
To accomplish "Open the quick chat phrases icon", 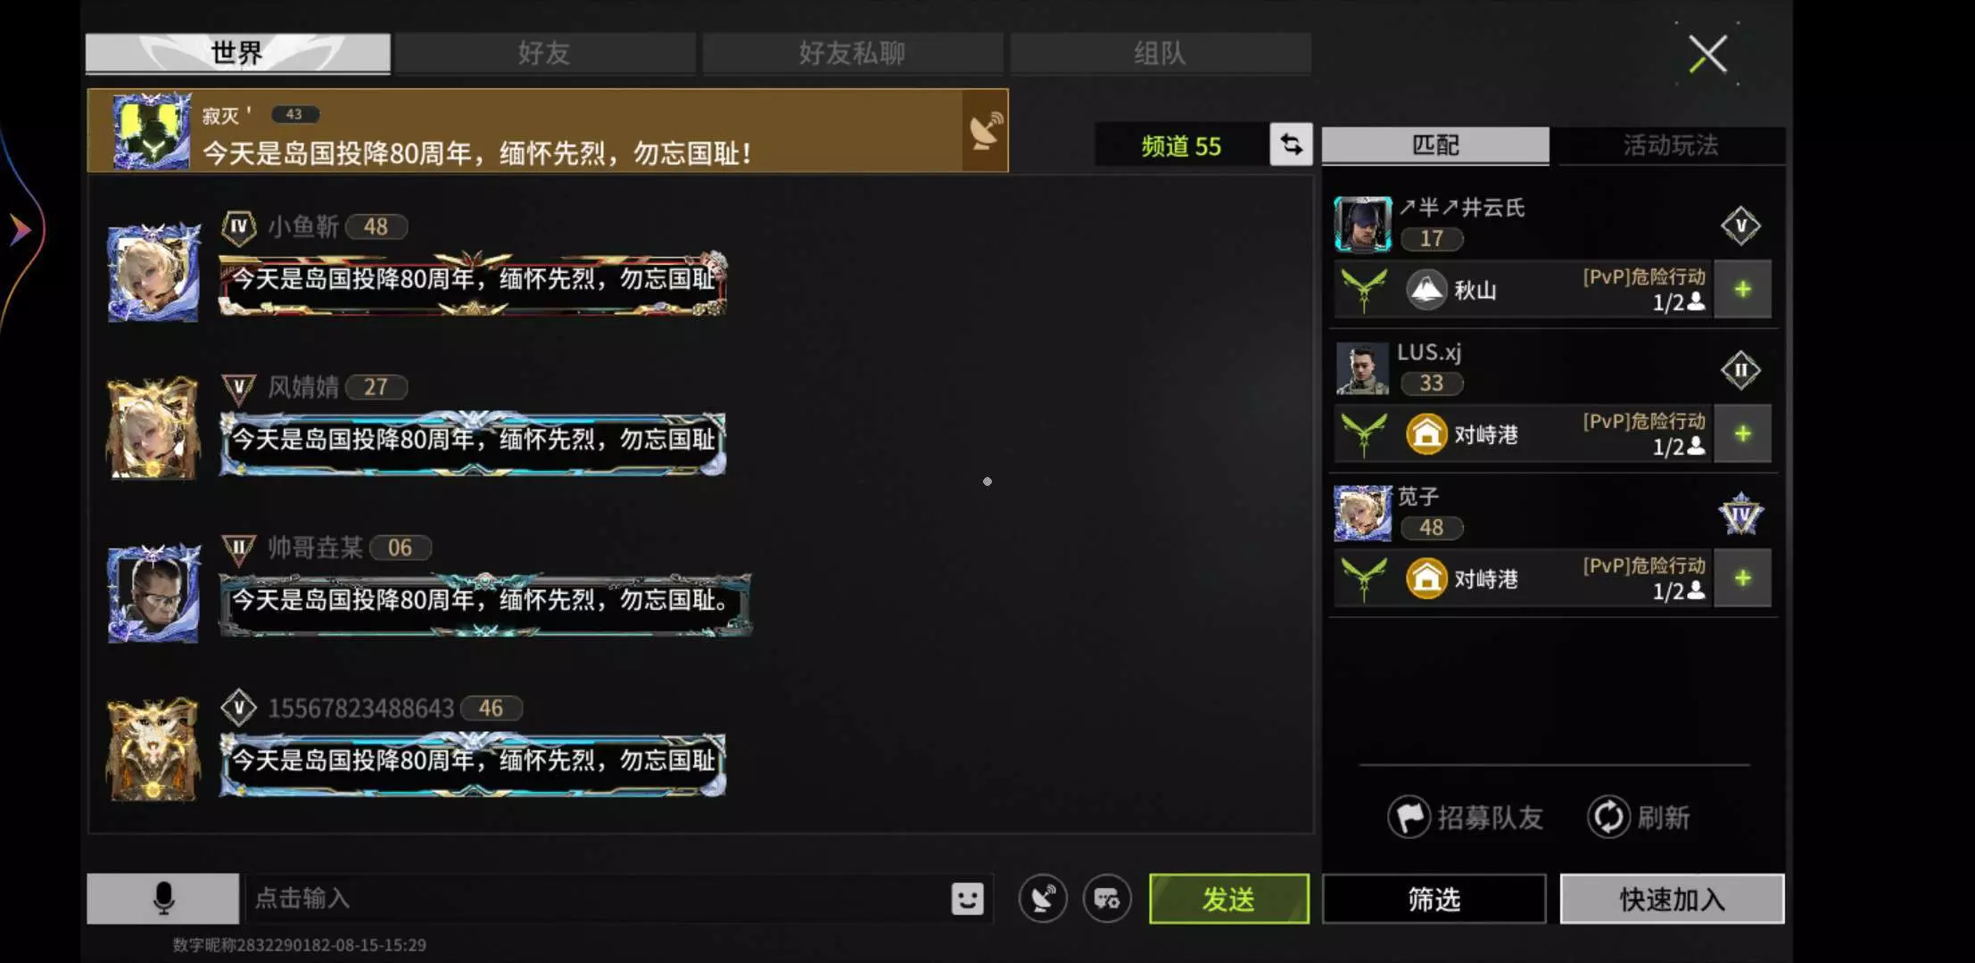I will click(x=1107, y=898).
